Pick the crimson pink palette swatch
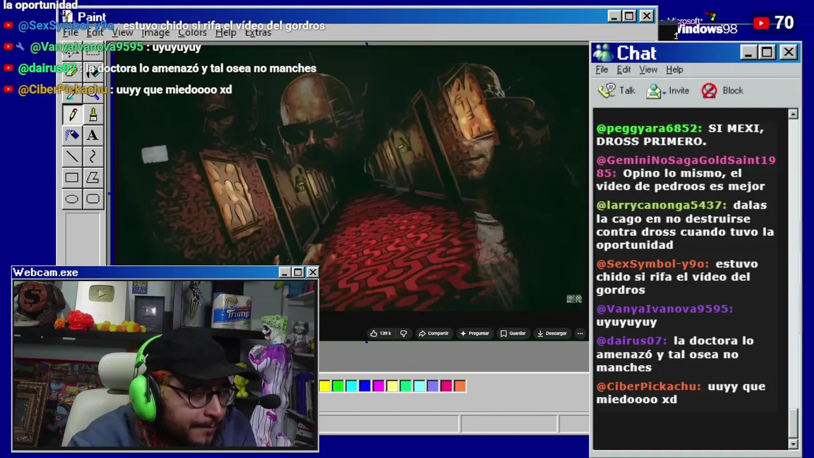This screenshot has height=458, width=814. [x=446, y=386]
